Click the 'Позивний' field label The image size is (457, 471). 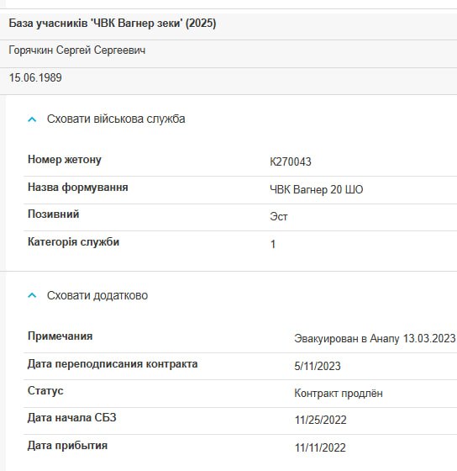[x=54, y=214]
